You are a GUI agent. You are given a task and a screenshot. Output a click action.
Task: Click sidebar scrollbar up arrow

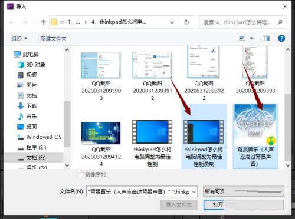[x=67, y=49]
